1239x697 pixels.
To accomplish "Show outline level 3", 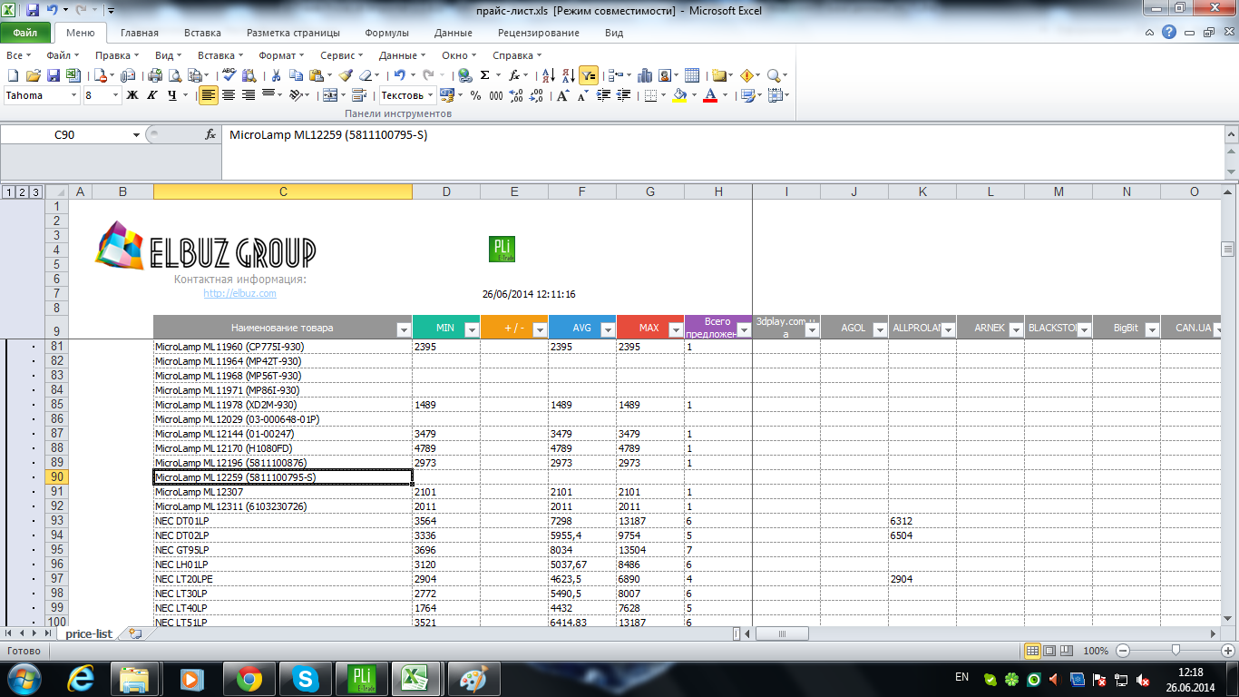I will point(35,191).
